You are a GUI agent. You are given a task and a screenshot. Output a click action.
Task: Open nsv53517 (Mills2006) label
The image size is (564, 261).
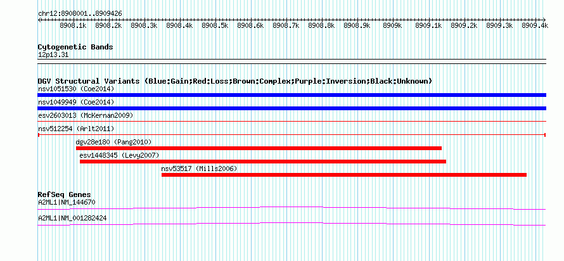[x=199, y=169]
